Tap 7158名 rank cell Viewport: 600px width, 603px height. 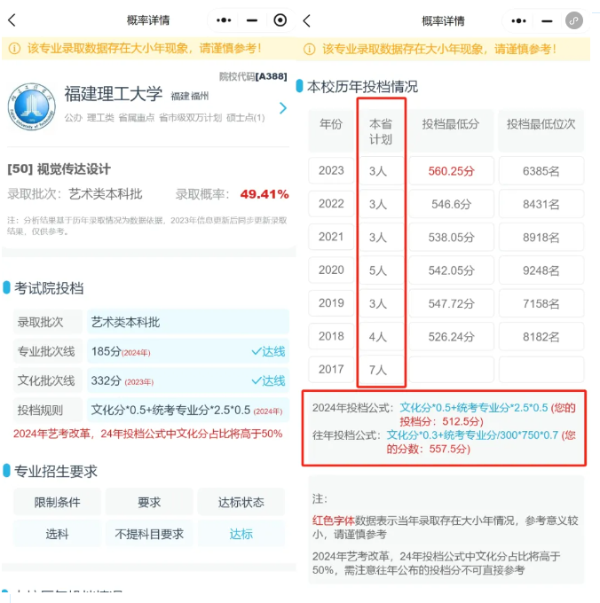[x=541, y=303]
